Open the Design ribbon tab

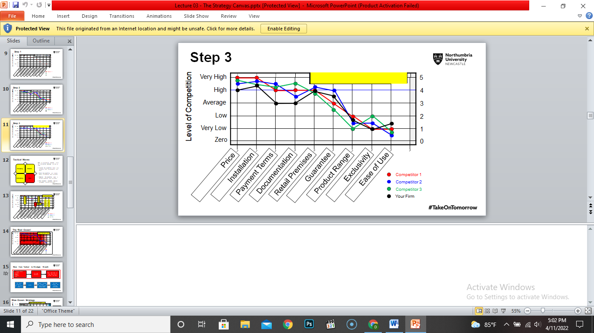point(89,16)
